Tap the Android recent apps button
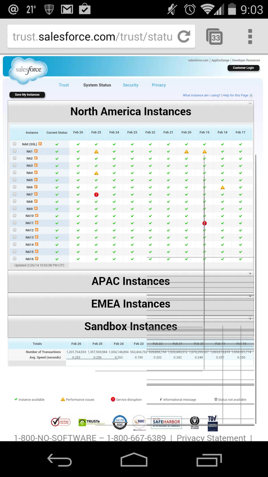The image size is (268, 477). click(209, 460)
